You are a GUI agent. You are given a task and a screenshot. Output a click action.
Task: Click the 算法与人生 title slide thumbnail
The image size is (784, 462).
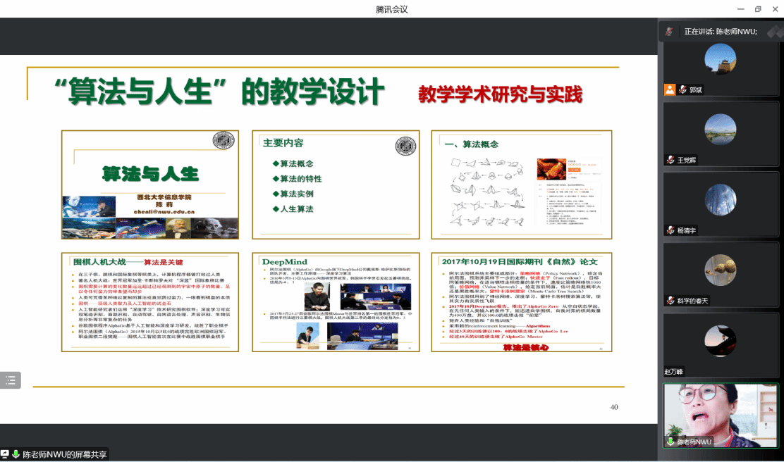point(149,185)
